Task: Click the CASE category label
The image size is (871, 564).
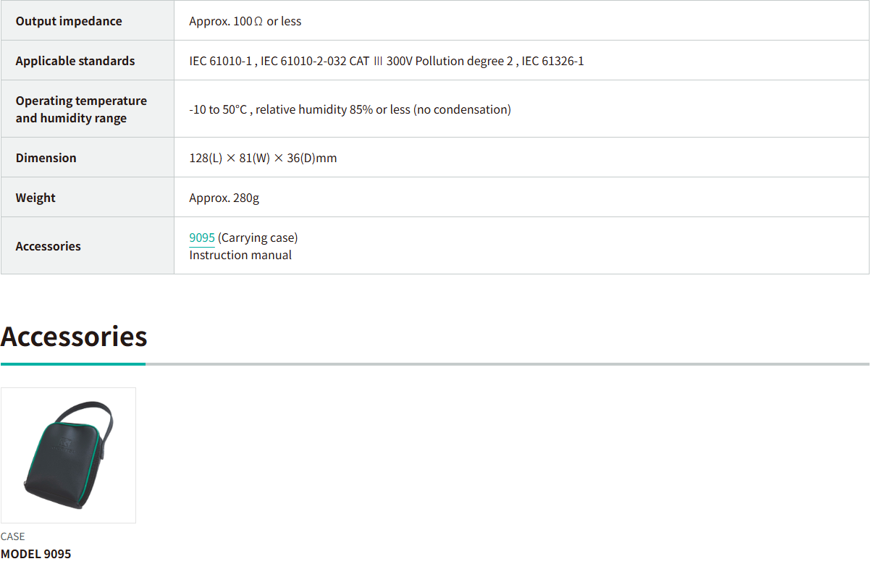Action: click(13, 536)
